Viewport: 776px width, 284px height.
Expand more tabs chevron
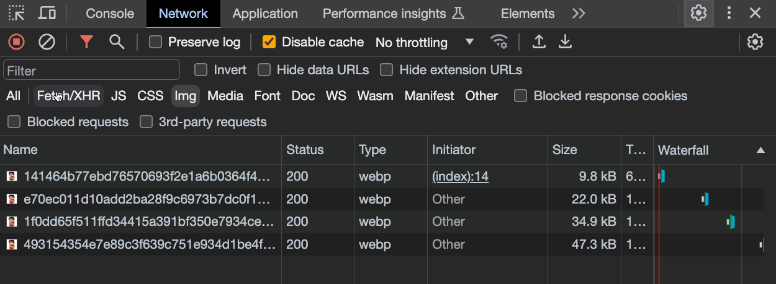(x=579, y=13)
